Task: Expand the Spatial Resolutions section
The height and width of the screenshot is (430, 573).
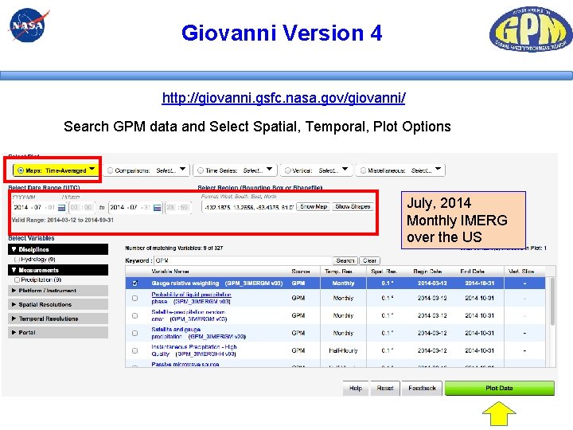Action: (x=58, y=304)
